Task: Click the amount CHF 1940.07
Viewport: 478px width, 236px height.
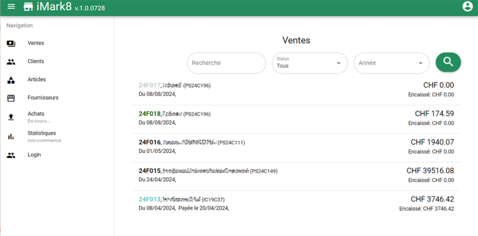Action: click(x=432, y=142)
